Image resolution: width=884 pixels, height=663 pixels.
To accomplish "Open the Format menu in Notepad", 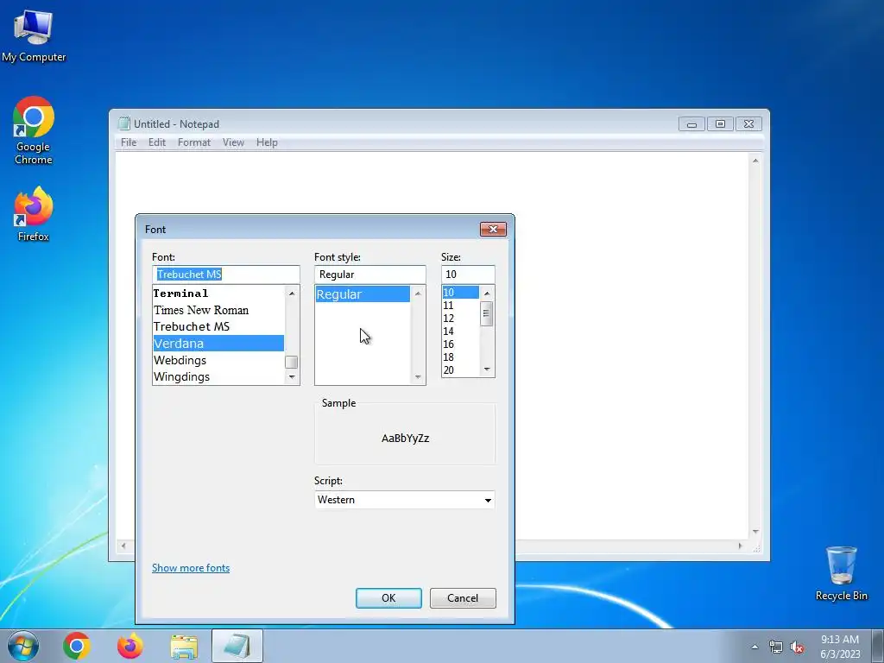I will [194, 142].
